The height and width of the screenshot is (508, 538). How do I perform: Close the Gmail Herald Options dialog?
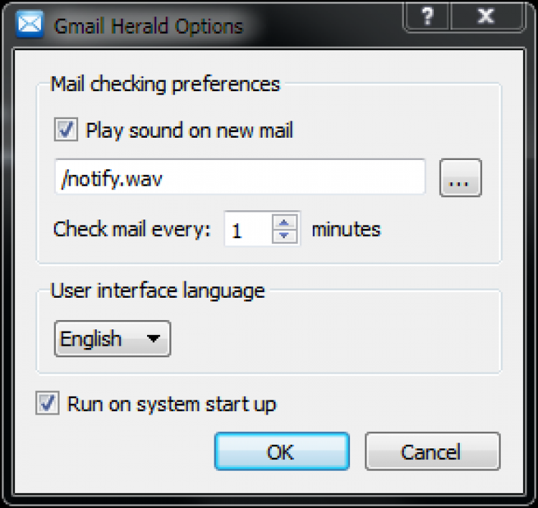[x=485, y=16]
